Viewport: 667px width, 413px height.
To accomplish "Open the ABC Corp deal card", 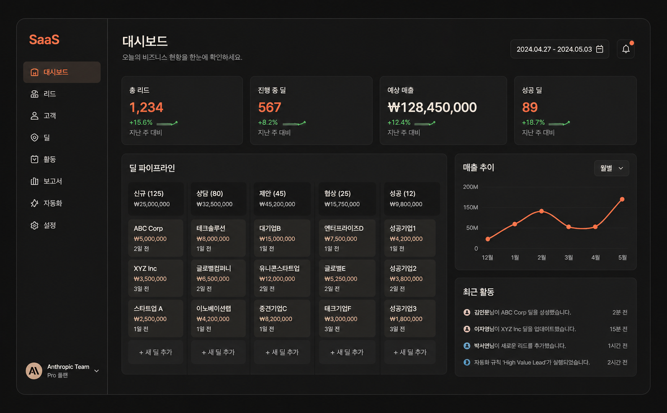I will 155,238.
